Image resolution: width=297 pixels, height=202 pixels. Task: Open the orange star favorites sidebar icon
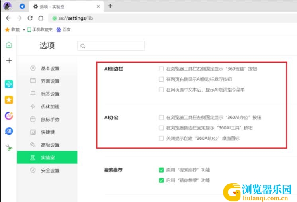tap(9, 100)
